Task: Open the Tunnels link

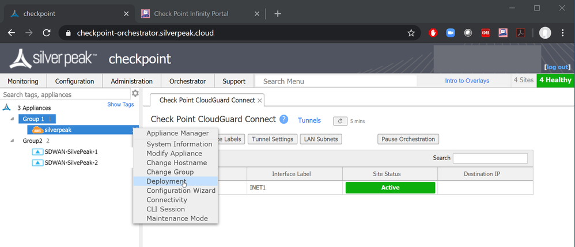Action: point(309,120)
